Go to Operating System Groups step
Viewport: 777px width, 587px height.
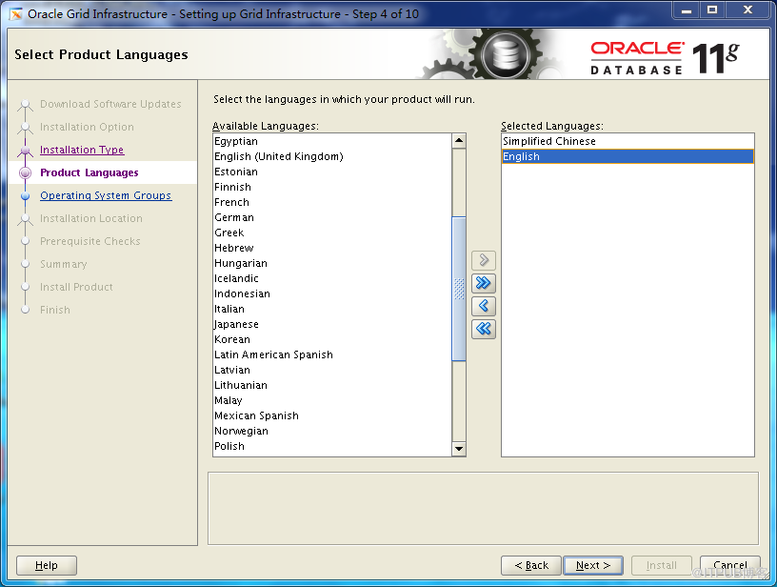[106, 195]
